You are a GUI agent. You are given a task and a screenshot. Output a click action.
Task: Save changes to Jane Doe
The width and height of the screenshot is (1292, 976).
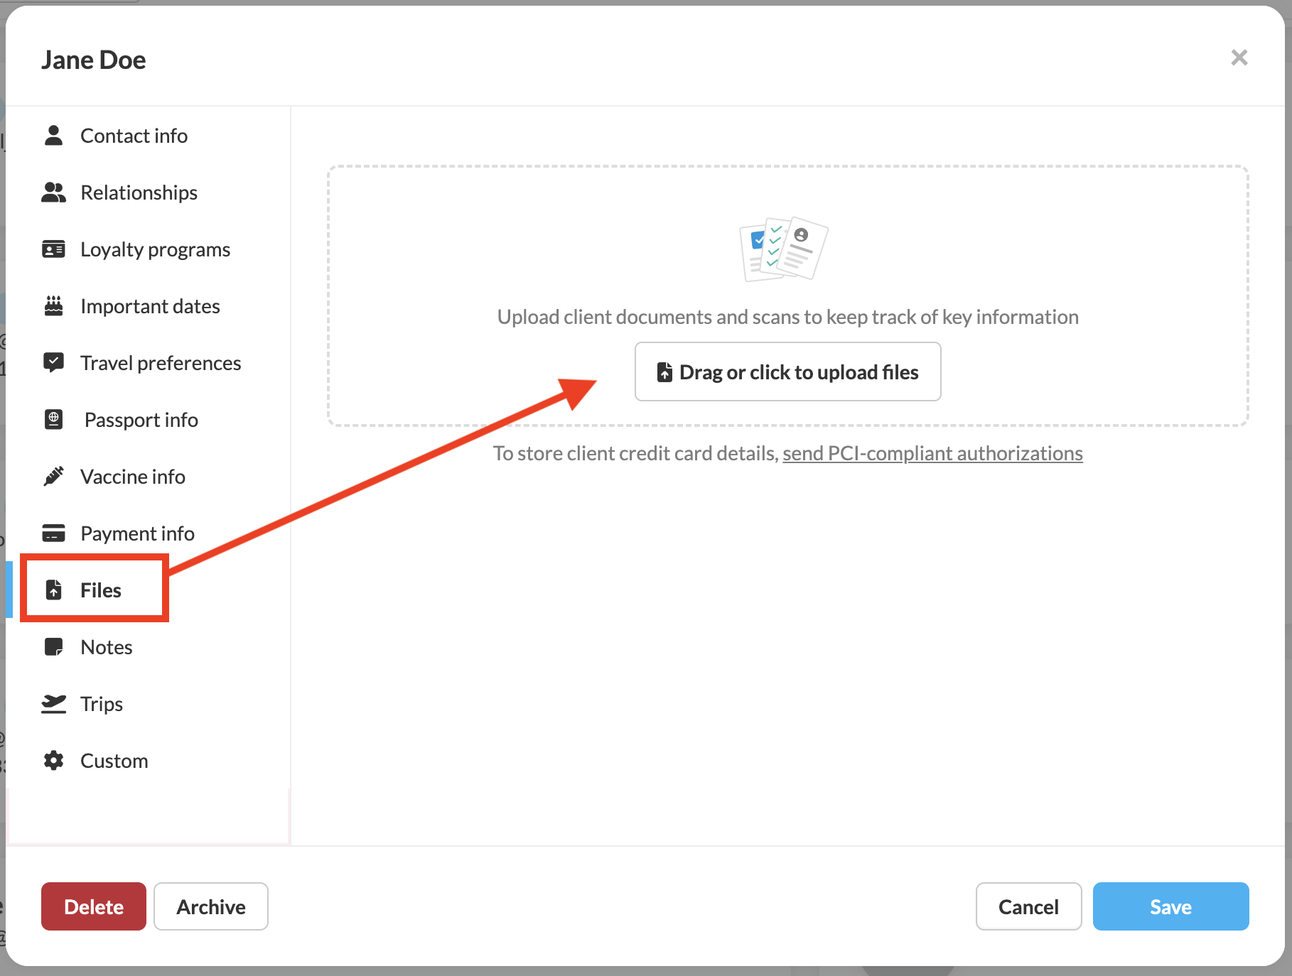pos(1170,906)
